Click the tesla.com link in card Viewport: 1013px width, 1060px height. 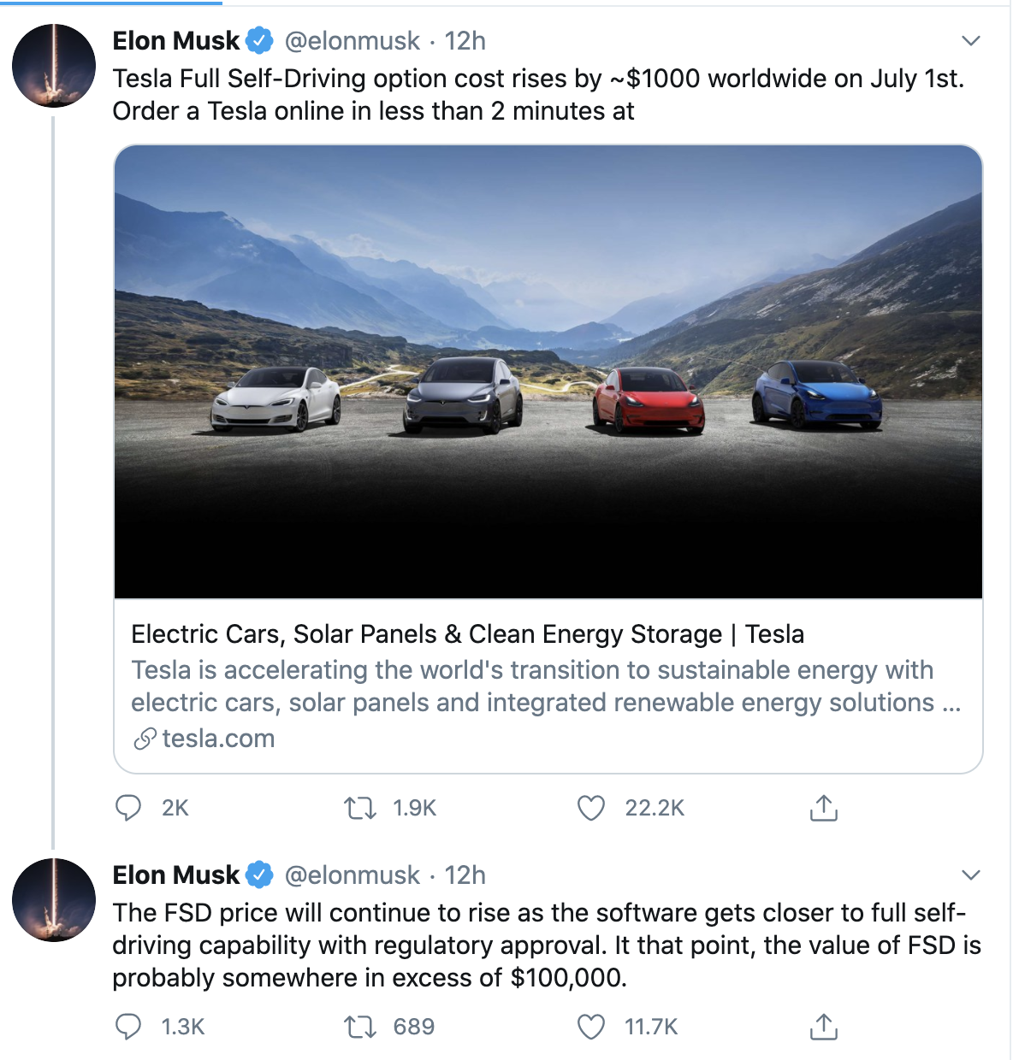point(218,739)
